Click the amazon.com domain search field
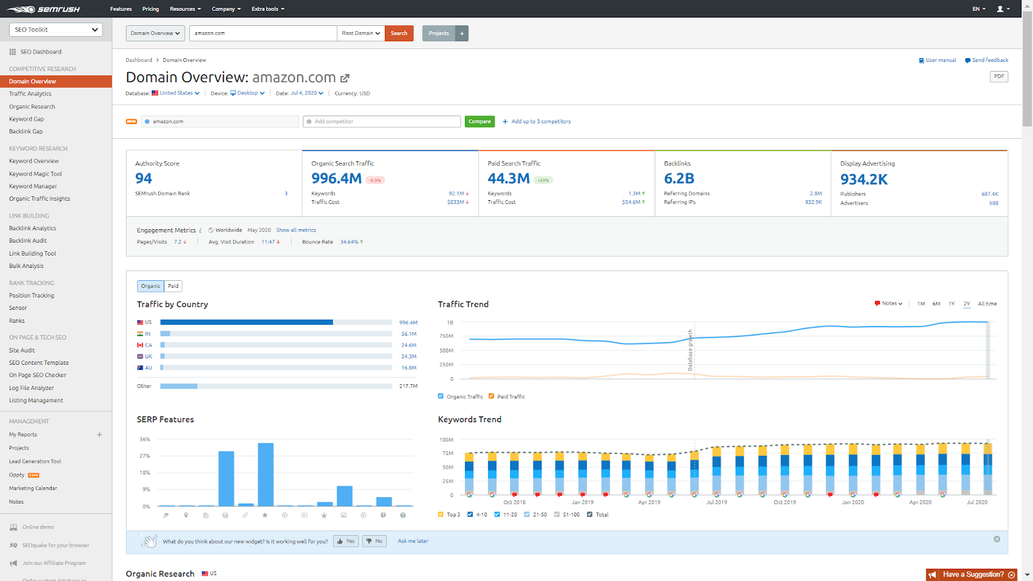This screenshot has width=1033, height=581. click(263, 34)
